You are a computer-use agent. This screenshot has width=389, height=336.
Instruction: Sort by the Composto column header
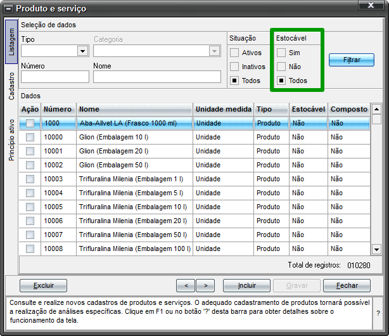coord(349,109)
